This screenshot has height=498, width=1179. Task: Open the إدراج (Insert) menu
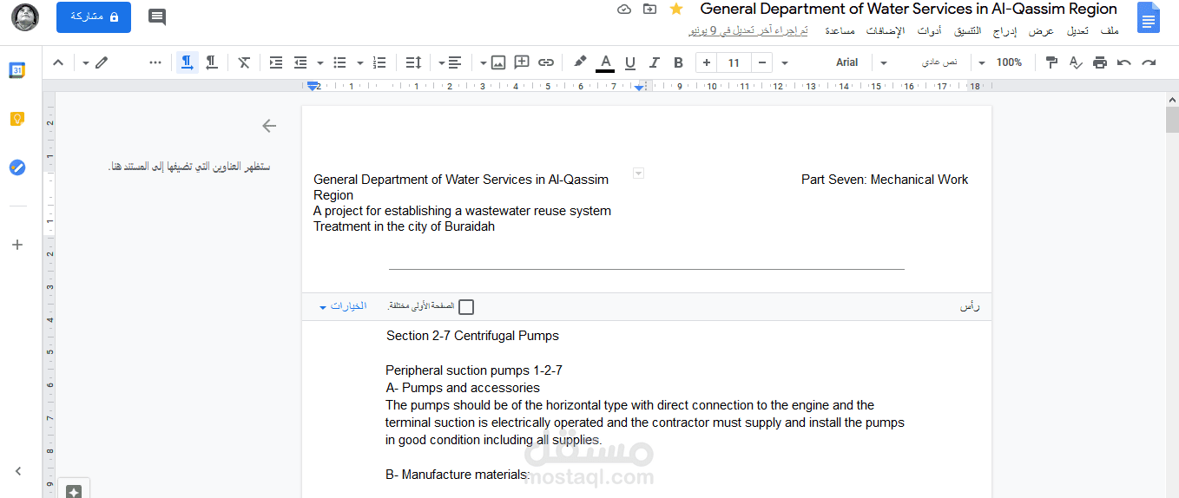tap(1004, 31)
